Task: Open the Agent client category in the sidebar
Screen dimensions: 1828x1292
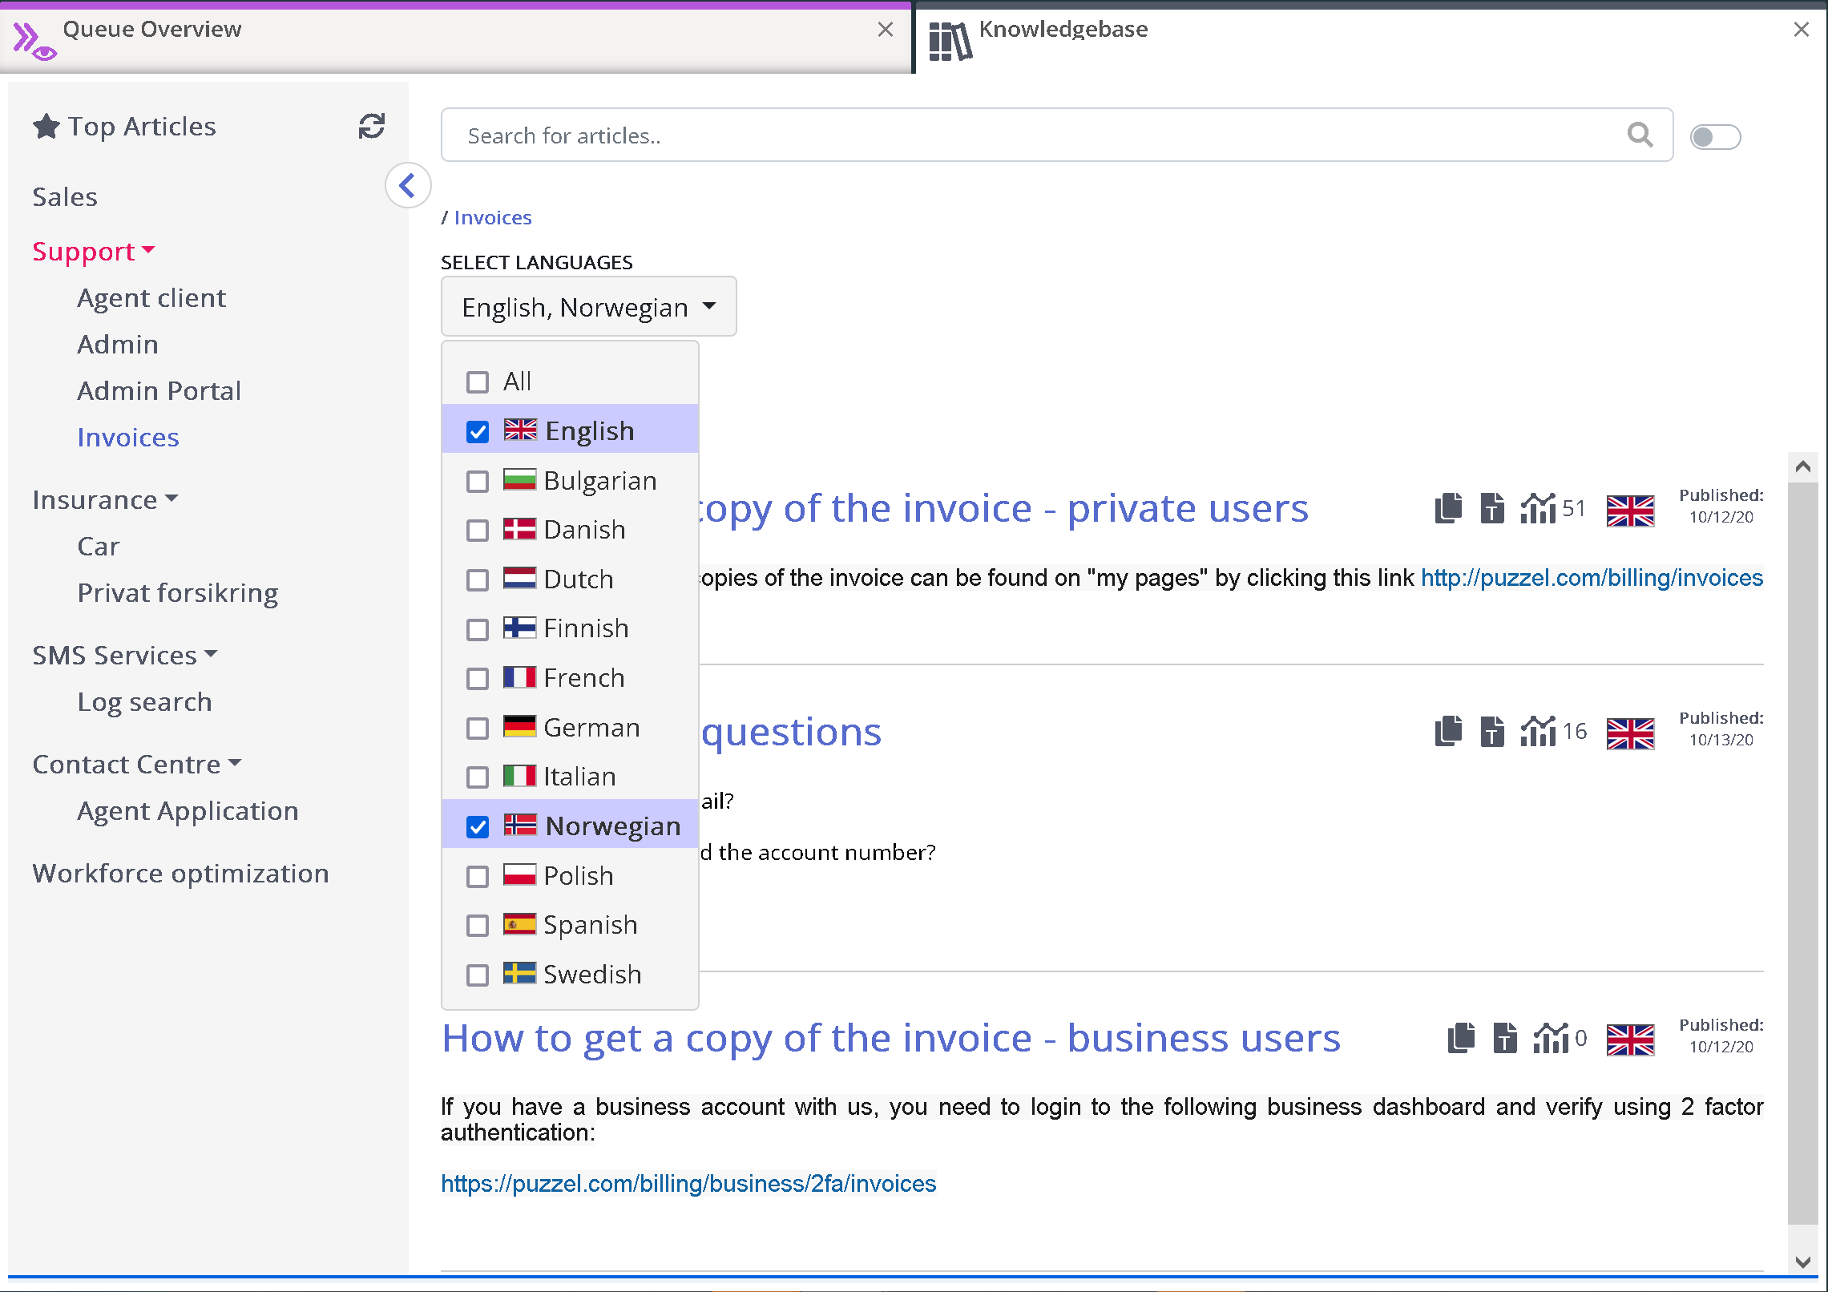Action: pyautogui.click(x=151, y=298)
